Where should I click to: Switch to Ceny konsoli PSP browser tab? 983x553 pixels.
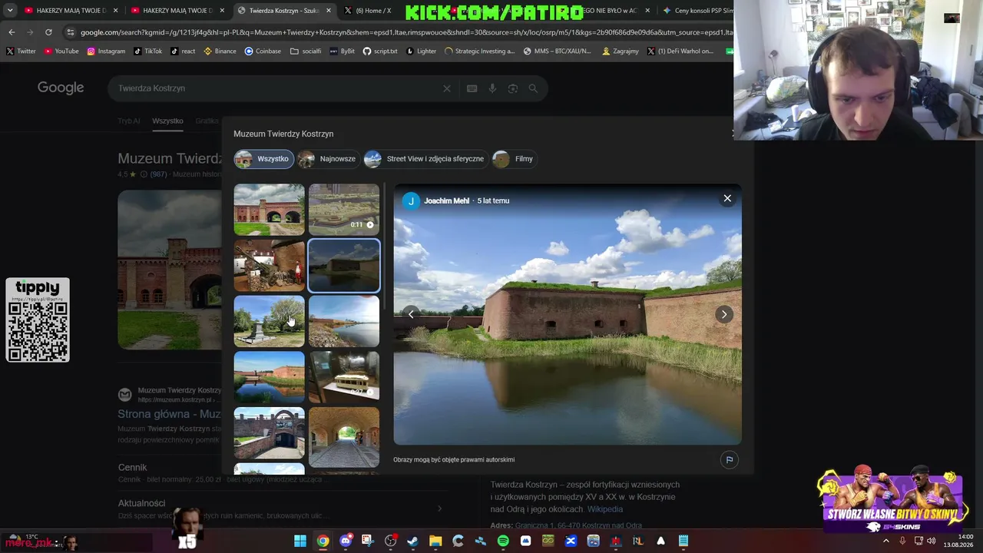pos(697,11)
